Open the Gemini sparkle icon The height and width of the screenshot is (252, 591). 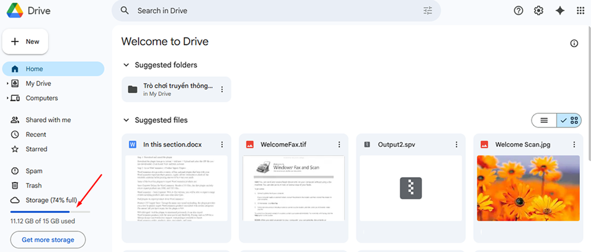(560, 11)
